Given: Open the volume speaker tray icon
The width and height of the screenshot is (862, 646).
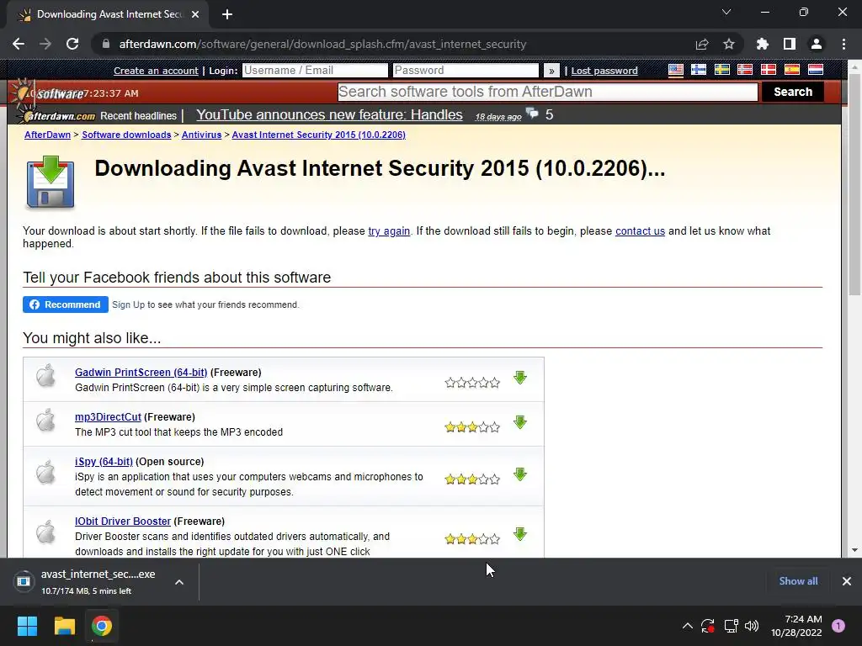Looking at the screenshot, I should tap(752, 626).
